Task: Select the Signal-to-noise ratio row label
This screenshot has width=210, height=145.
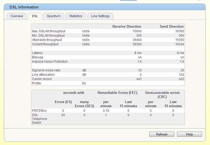Action: pos(46,70)
